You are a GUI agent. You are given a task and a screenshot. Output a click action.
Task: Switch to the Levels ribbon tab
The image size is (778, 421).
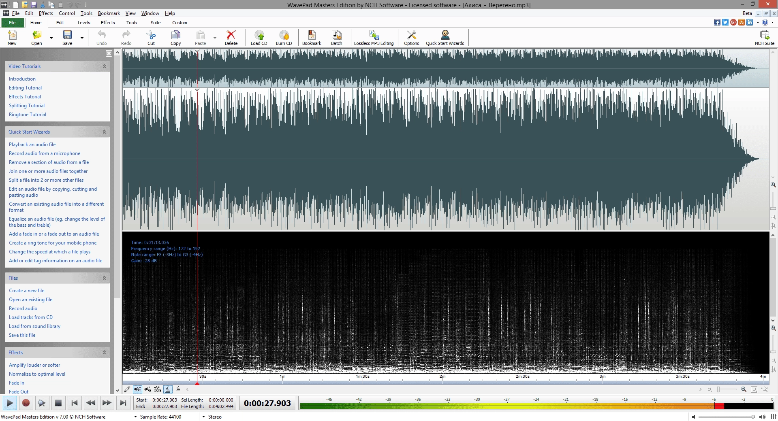[x=84, y=23]
